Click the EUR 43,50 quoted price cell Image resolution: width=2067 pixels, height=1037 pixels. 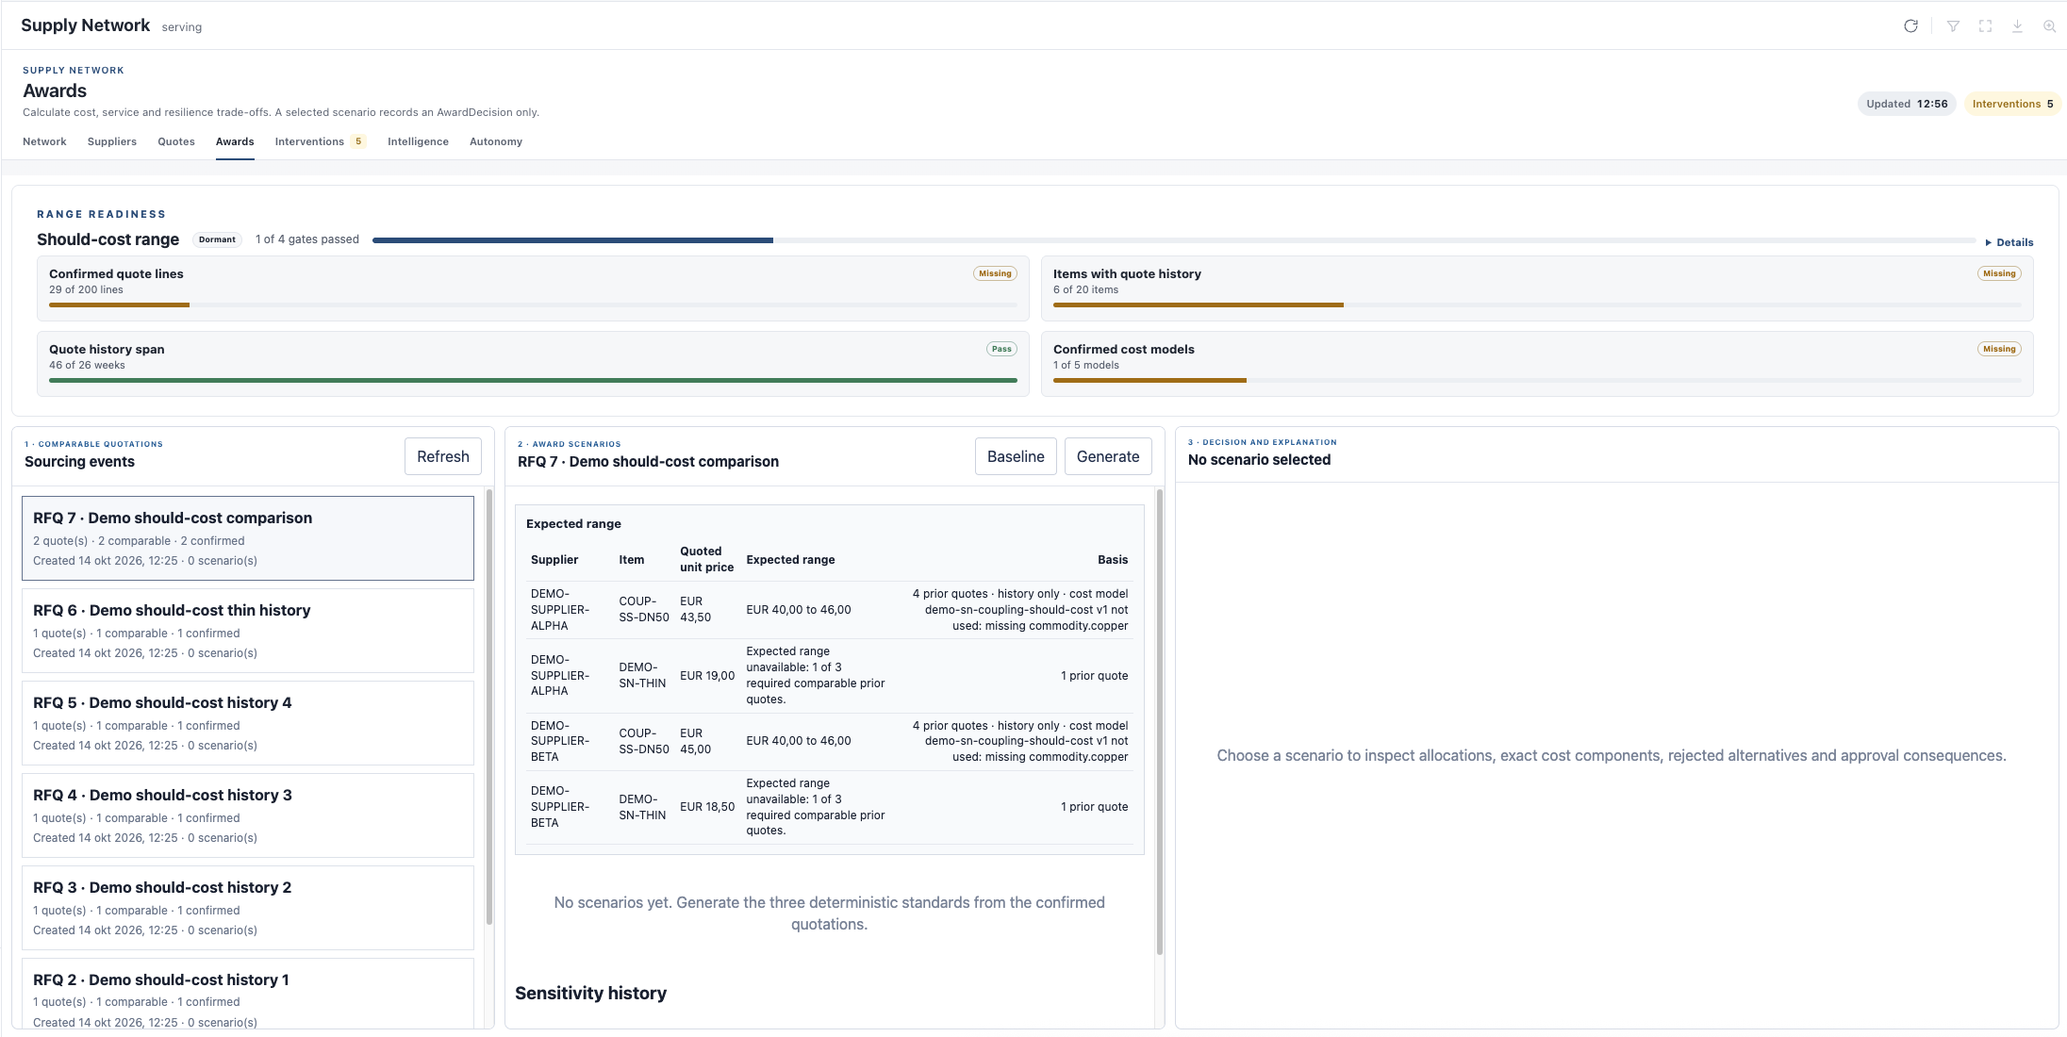696,609
